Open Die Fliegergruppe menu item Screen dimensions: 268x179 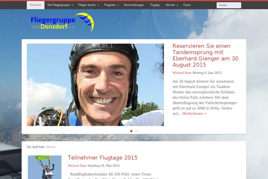59,5
